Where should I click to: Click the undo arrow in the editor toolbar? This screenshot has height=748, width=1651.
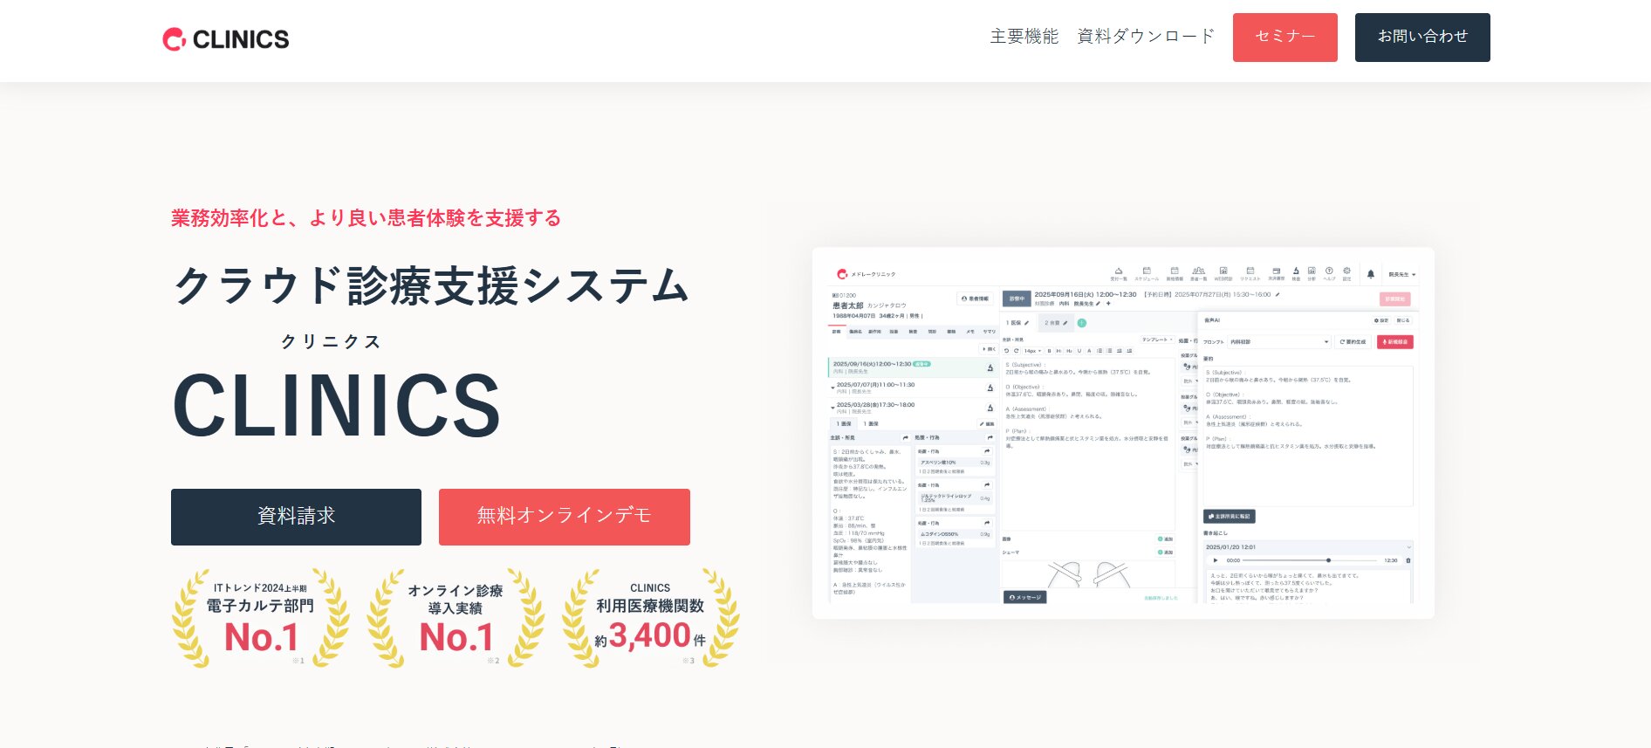click(x=1007, y=351)
